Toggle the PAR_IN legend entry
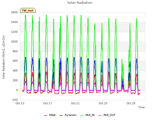 point(87,115)
